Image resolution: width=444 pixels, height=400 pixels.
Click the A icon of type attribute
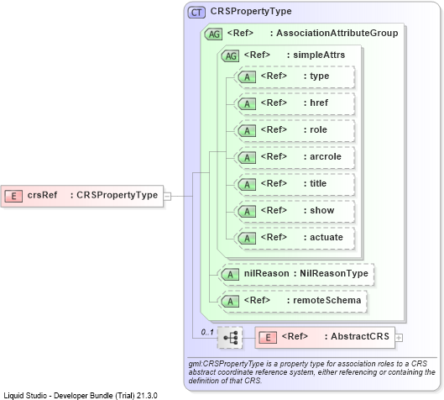[x=247, y=76]
